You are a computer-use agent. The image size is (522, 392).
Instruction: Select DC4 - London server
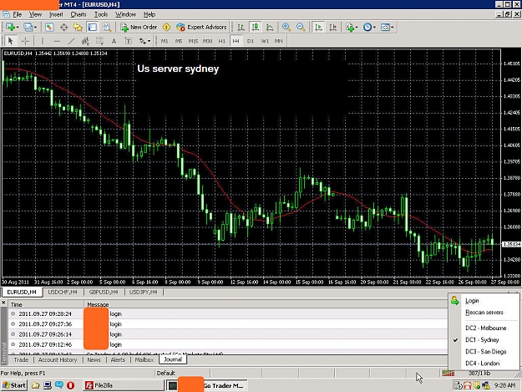click(484, 364)
